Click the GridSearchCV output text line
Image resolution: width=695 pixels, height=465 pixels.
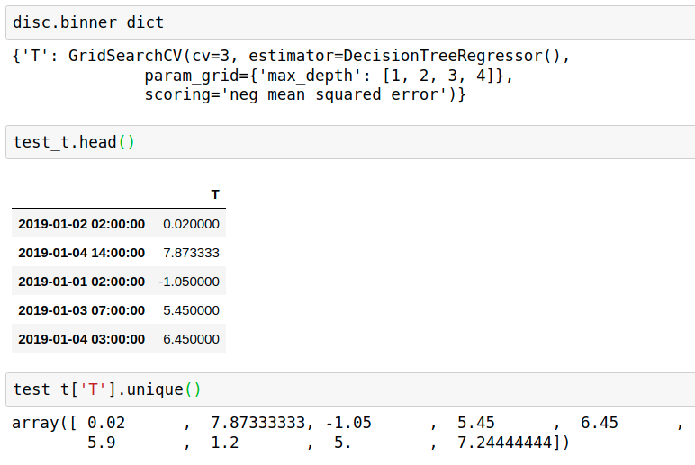point(292,56)
